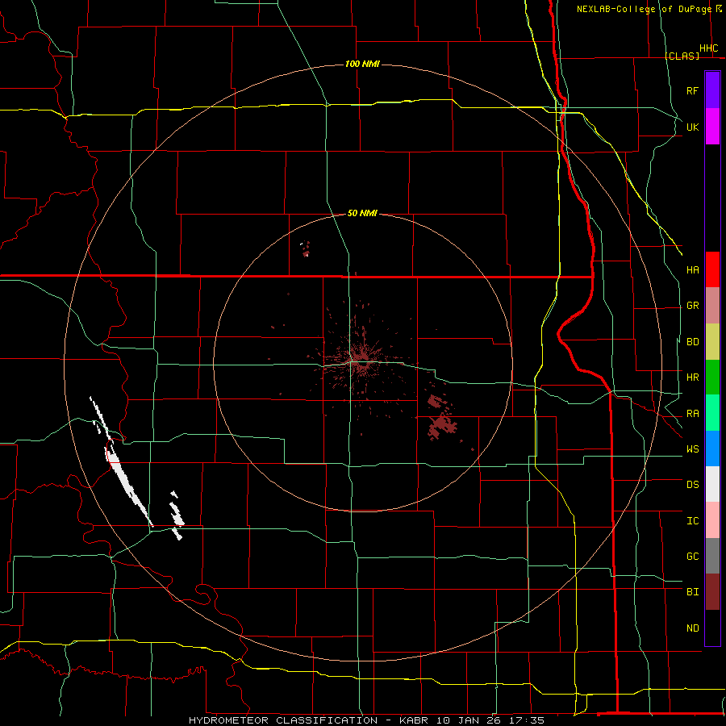Screen dimensions: 726x726
Task: Select the BD yellow legend swatch
Action: click(712, 342)
